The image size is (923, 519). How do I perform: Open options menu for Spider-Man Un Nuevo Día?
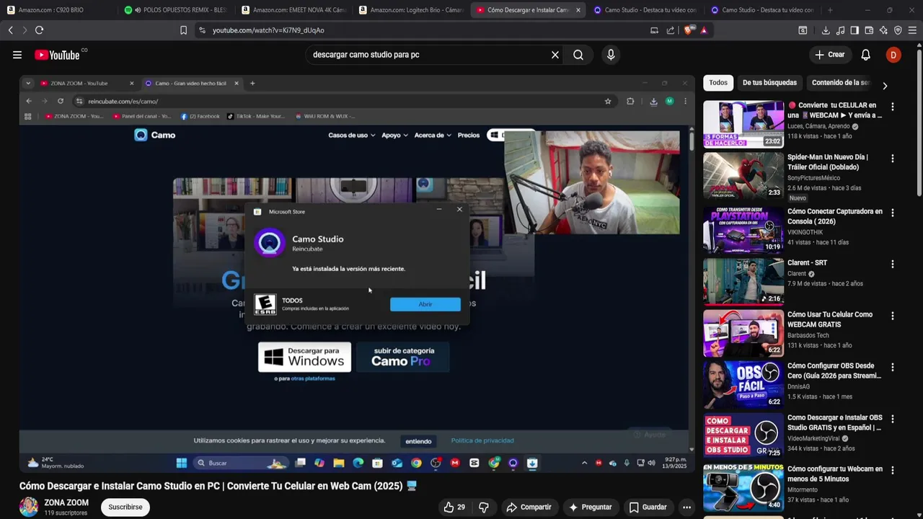tap(893, 159)
